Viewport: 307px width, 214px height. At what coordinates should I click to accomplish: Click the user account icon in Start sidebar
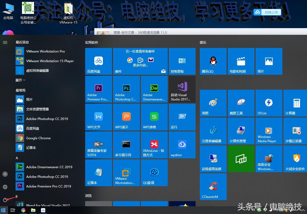[5, 174]
